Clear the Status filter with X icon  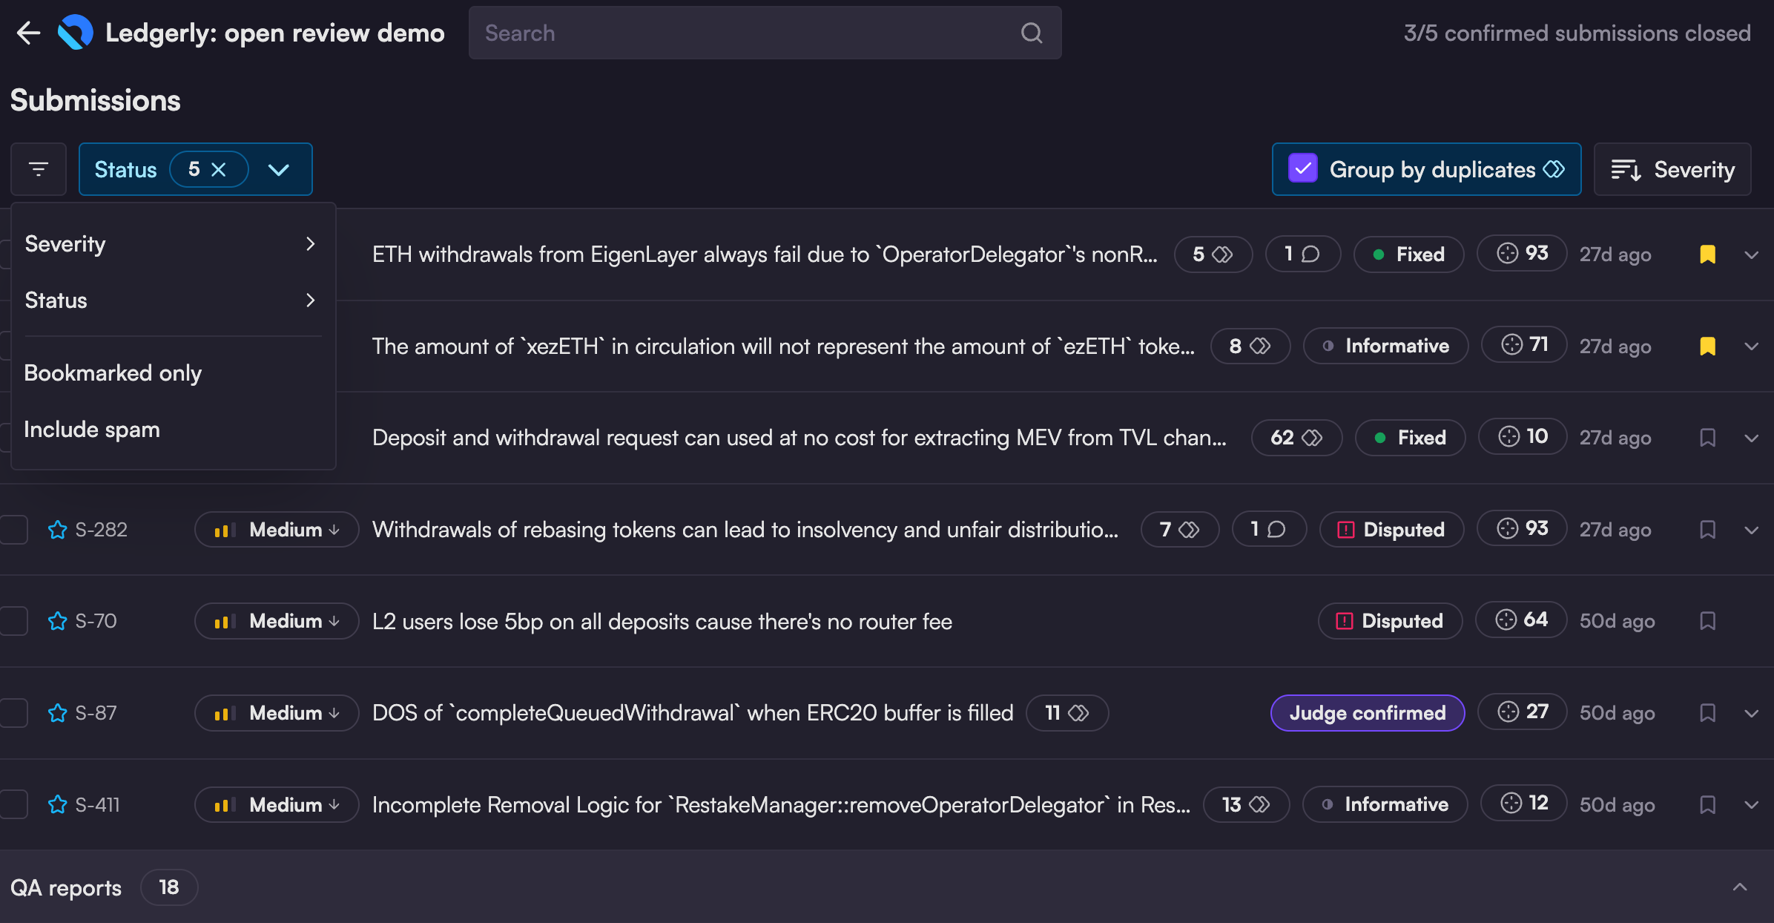pyautogui.click(x=219, y=169)
